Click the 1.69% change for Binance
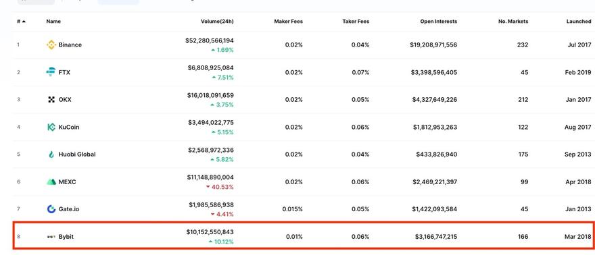The height and width of the screenshot is (255, 595). [x=222, y=50]
